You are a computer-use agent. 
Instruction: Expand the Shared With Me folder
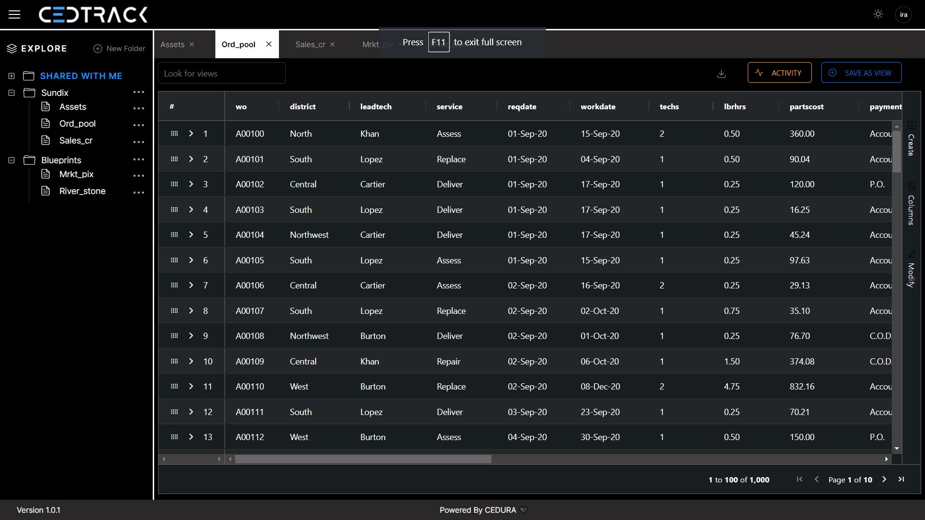12,76
